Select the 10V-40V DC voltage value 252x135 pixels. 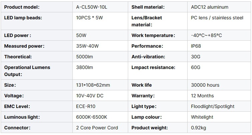click(x=90, y=96)
